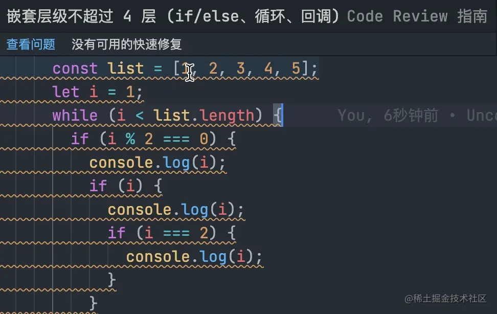Click the 'if' keyword on the 'if (i) {' line
The image size is (497, 314).
tap(98, 186)
